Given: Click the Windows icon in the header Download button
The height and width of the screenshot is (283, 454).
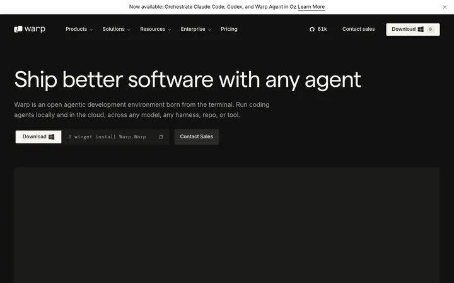Looking at the screenshot, I should pos(421,29).
